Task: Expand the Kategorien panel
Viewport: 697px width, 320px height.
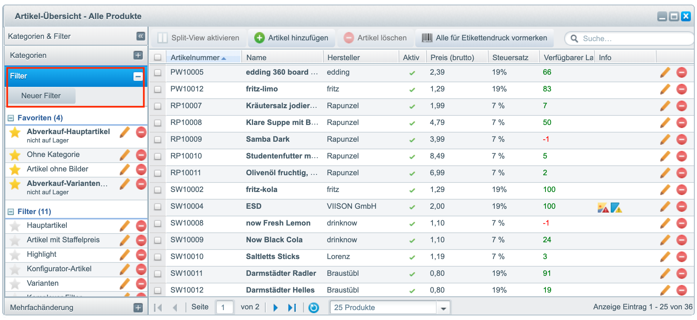Action: point(138,55)
